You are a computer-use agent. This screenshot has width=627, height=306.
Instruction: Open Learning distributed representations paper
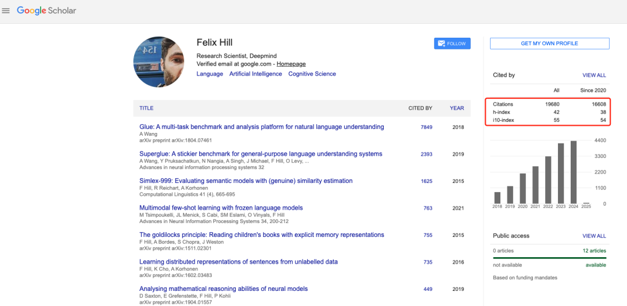pos(239,262)
